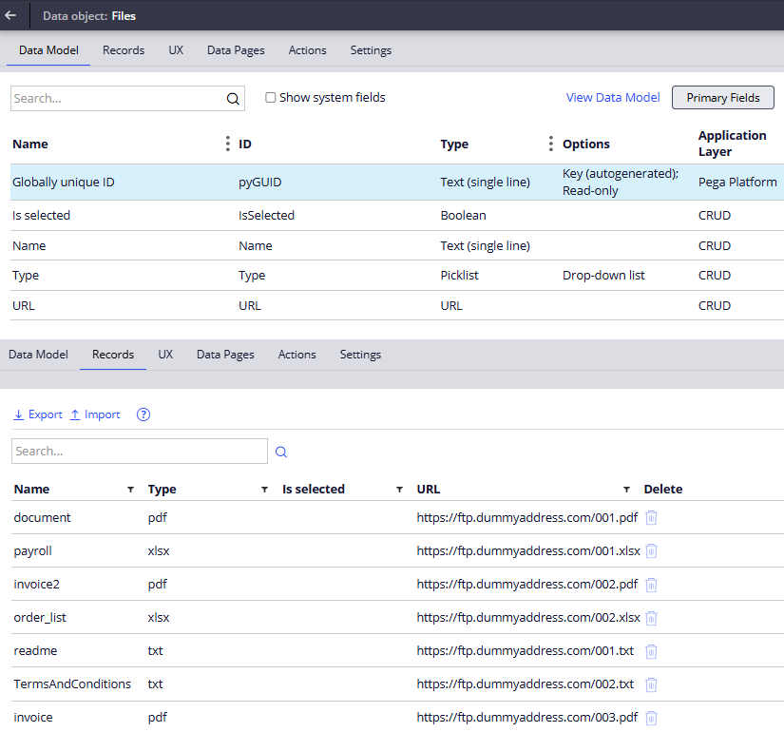This screenshot has width=784, height=732.
Task: Enable Show system fields checkbox
Action: pos(271,98)
